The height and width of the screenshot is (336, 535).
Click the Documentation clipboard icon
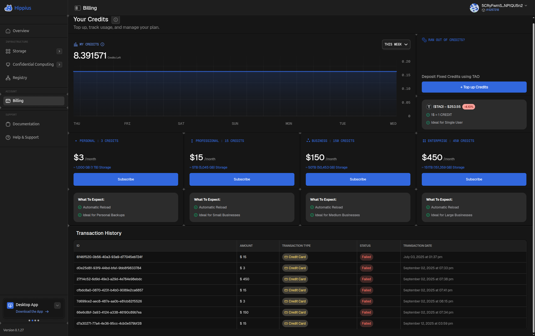tap(8, 124)
